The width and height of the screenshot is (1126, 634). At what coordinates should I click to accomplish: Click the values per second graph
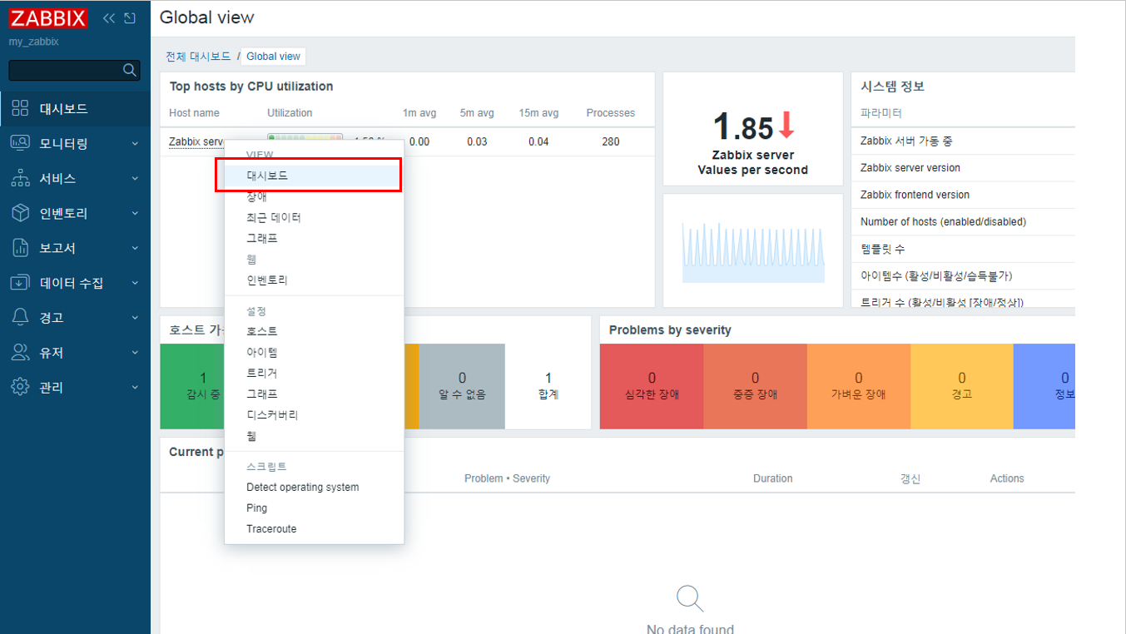click(753, 251)
